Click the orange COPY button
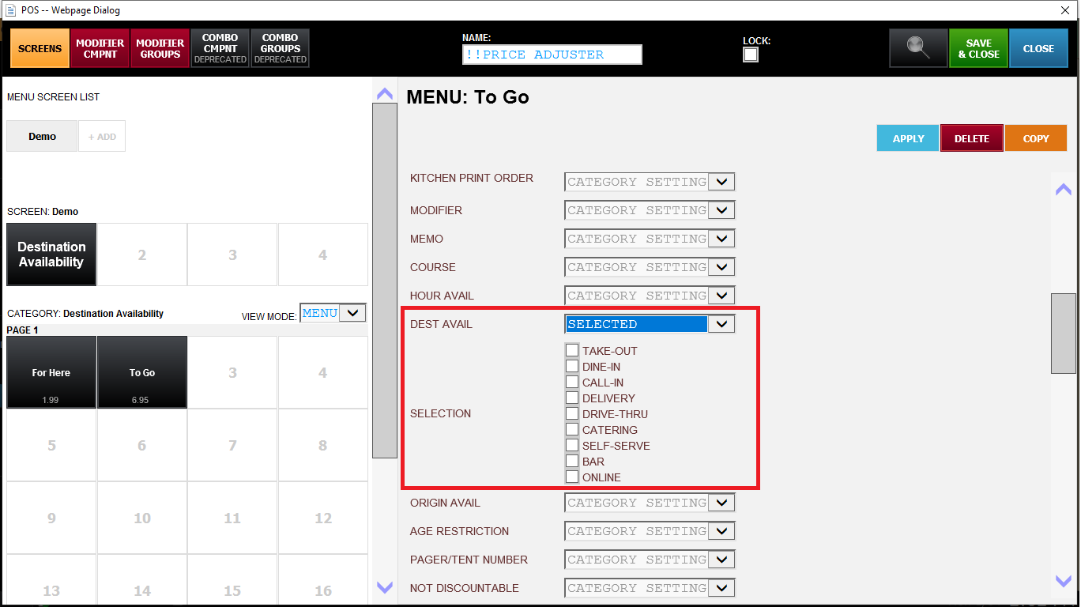1081x607 pixels. [x=1035, y=138]
